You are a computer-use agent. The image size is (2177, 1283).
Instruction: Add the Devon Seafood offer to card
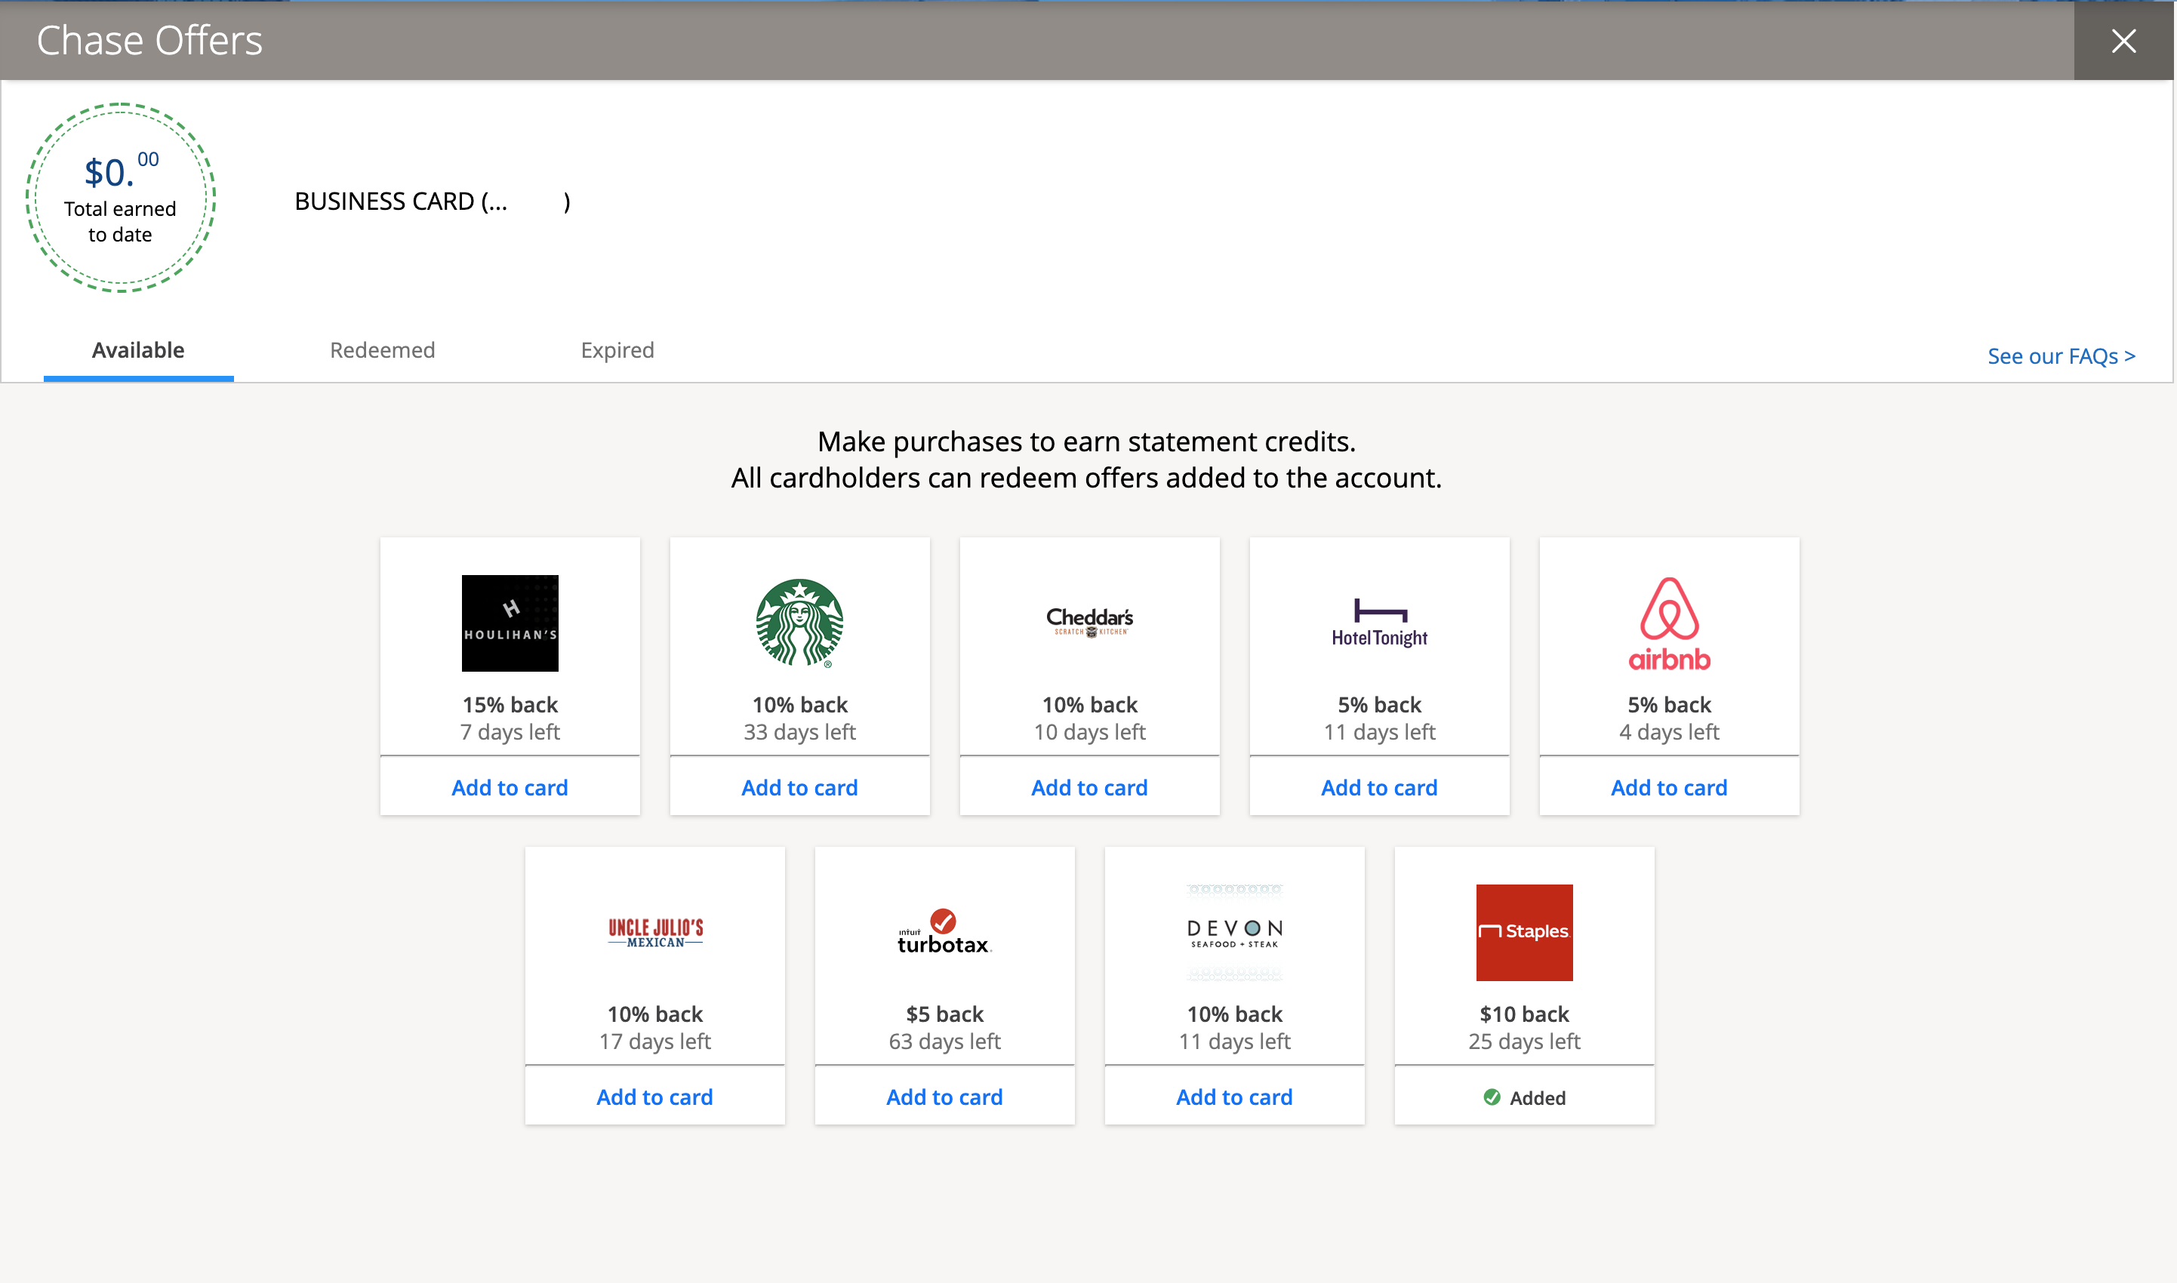(1235, 1097)
